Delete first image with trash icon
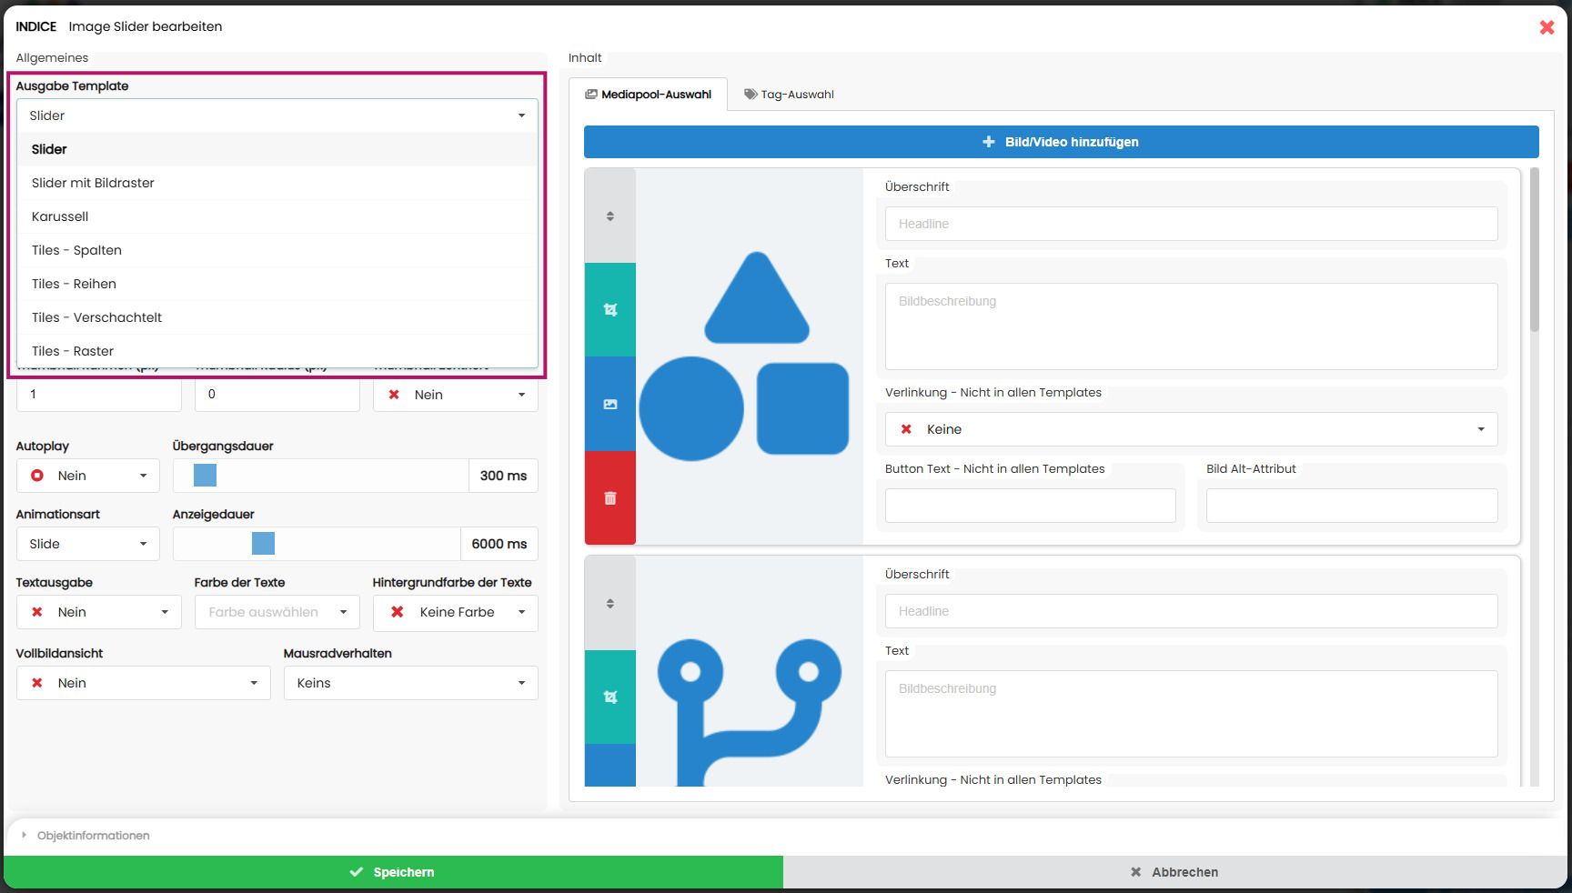Viewport: 1572px width, 893px height. 610,498
